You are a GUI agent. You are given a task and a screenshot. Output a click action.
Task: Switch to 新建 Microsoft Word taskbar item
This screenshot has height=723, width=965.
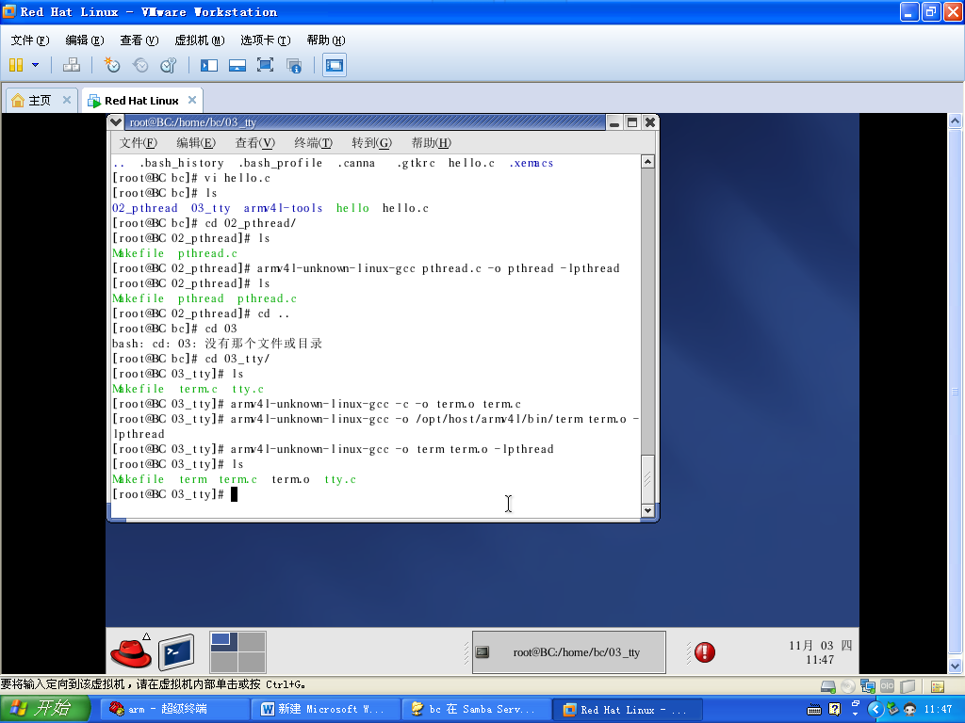point(325,710)
